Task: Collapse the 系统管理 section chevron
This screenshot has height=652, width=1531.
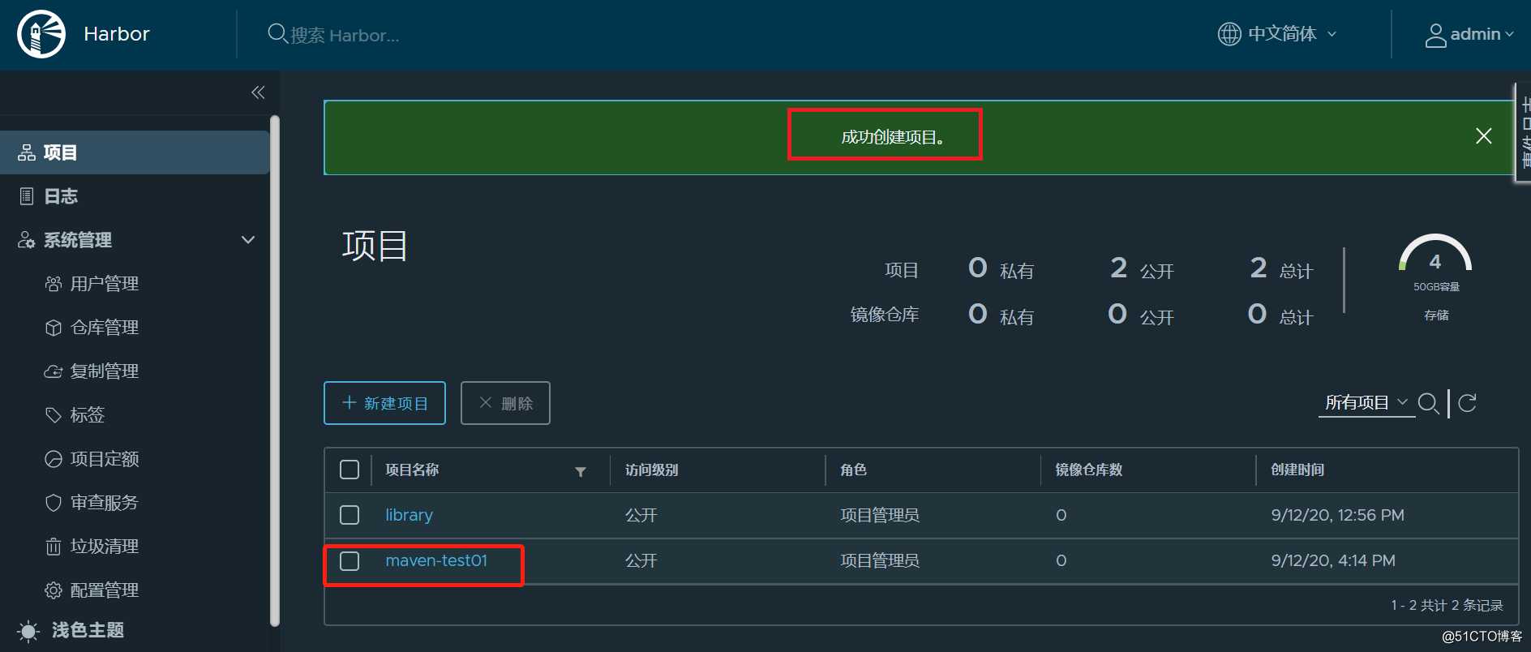Action: tap(248, 240)
